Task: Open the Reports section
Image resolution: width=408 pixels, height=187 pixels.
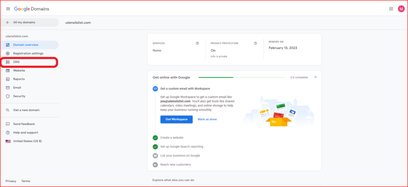Action: (29, 79)
